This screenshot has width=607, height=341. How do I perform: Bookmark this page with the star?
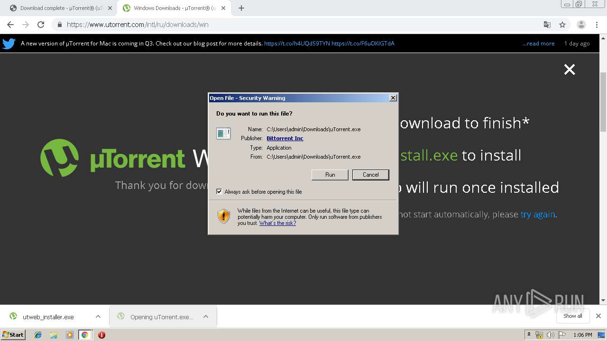click(x=562, y=25)
